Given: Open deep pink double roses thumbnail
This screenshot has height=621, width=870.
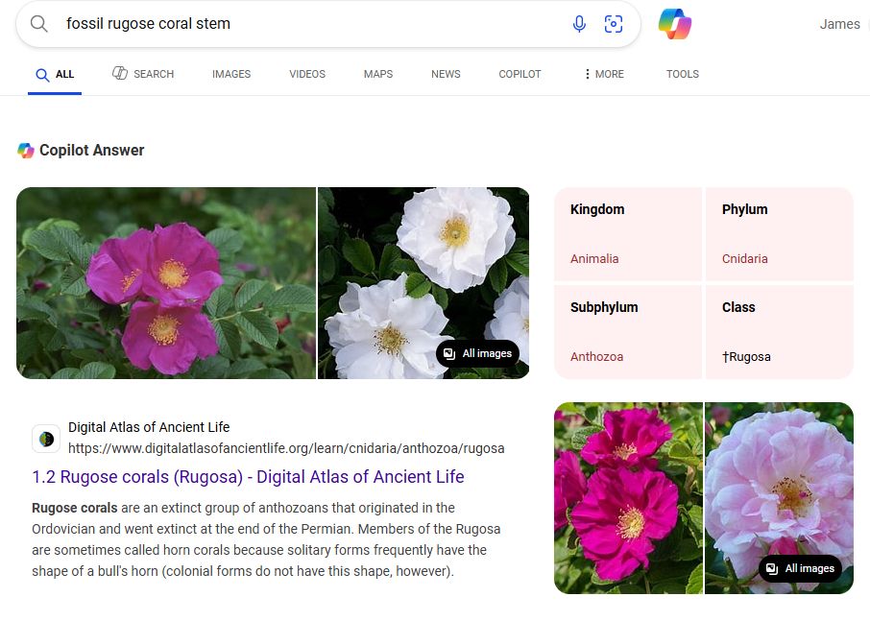Looking at the screenshot, I should click(x=628, y=498).
